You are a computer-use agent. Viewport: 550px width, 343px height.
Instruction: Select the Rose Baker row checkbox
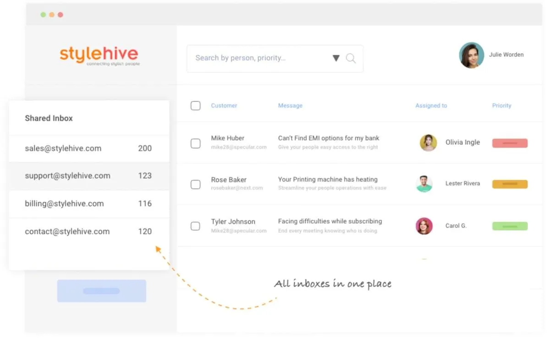coord(196,185)
